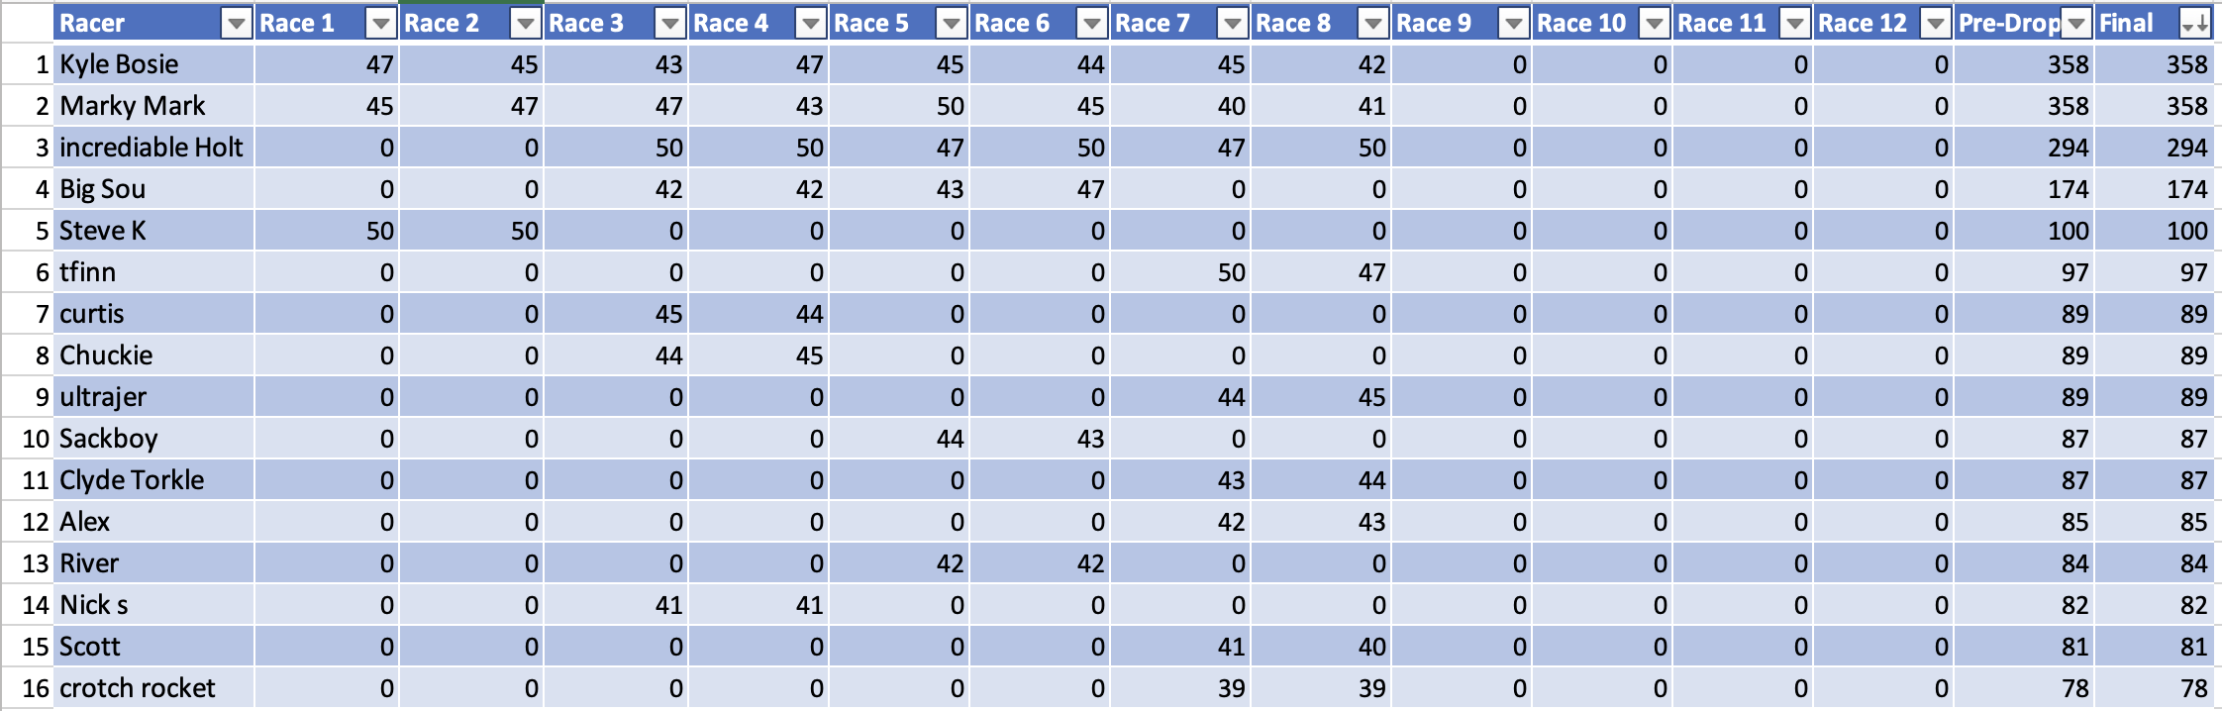Viewport: 2222px width, 711px height.
Task: Select Big Sou's Pre-Drop total cell
Action: pos(2024,189)
